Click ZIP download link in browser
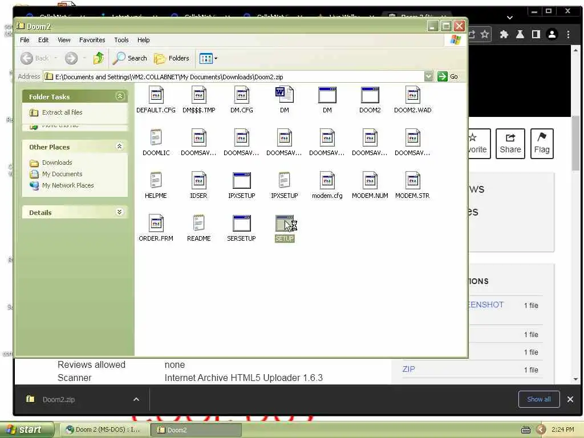This screenshot has height=438, width=584. 408,369
